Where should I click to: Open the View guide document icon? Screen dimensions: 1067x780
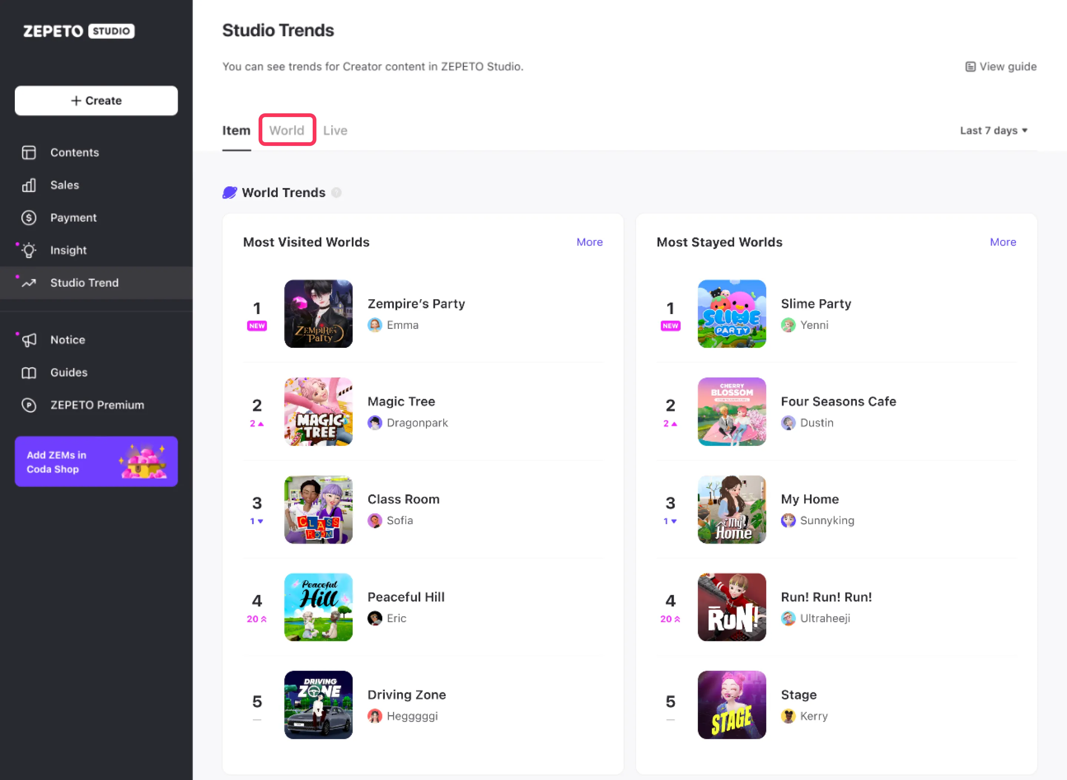(970, 67)
